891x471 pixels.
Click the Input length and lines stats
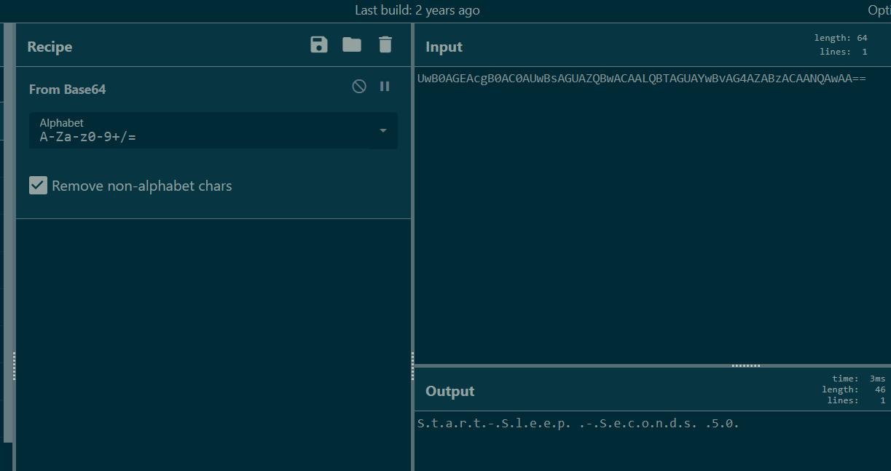[841, 44]
